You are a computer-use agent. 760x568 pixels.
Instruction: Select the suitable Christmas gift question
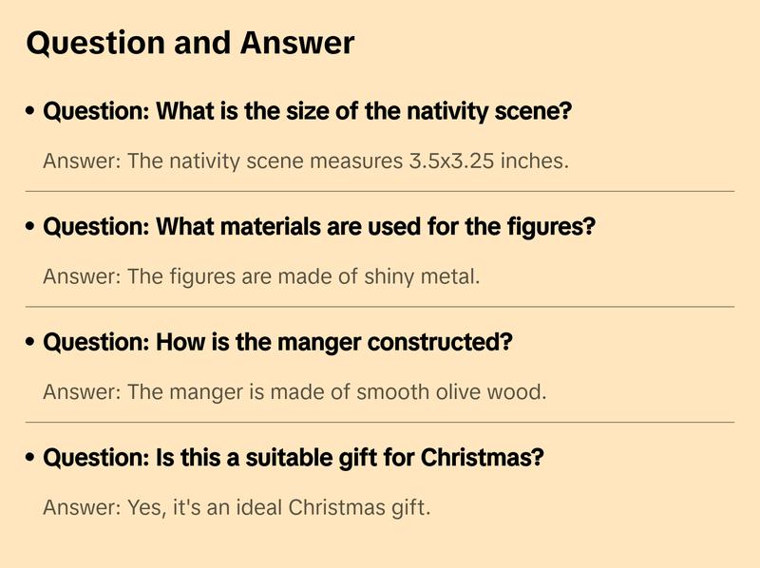coord(294,458)
